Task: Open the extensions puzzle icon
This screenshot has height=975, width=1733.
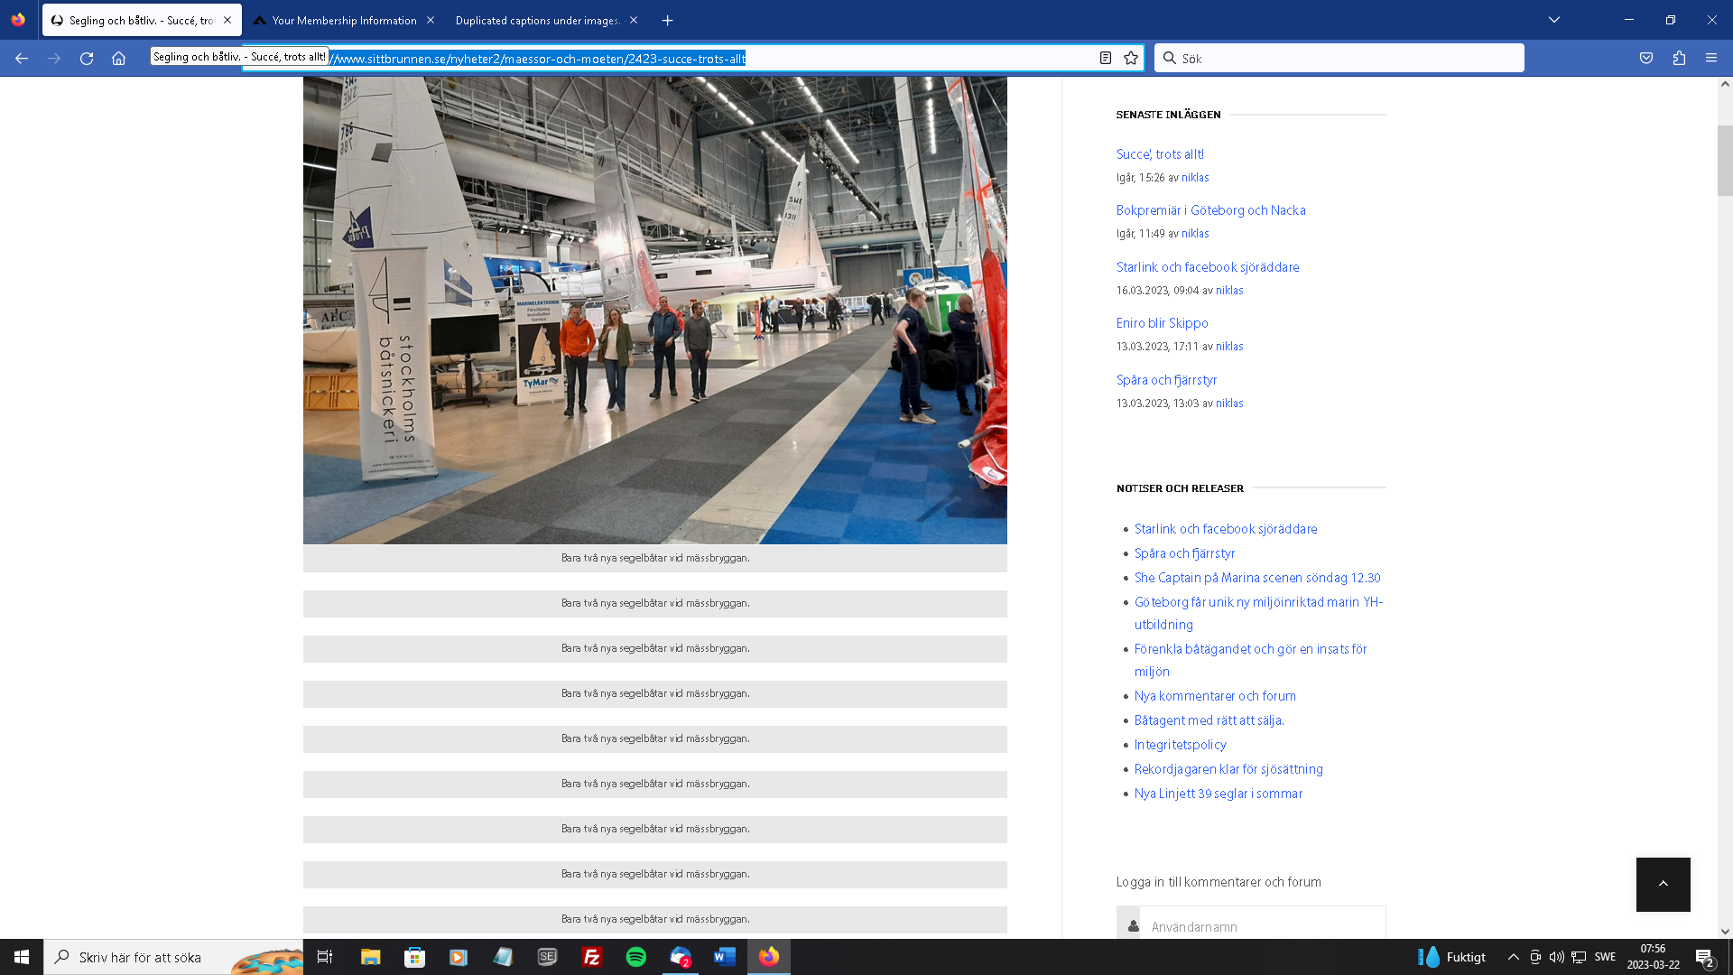Action: point(1679,59)
